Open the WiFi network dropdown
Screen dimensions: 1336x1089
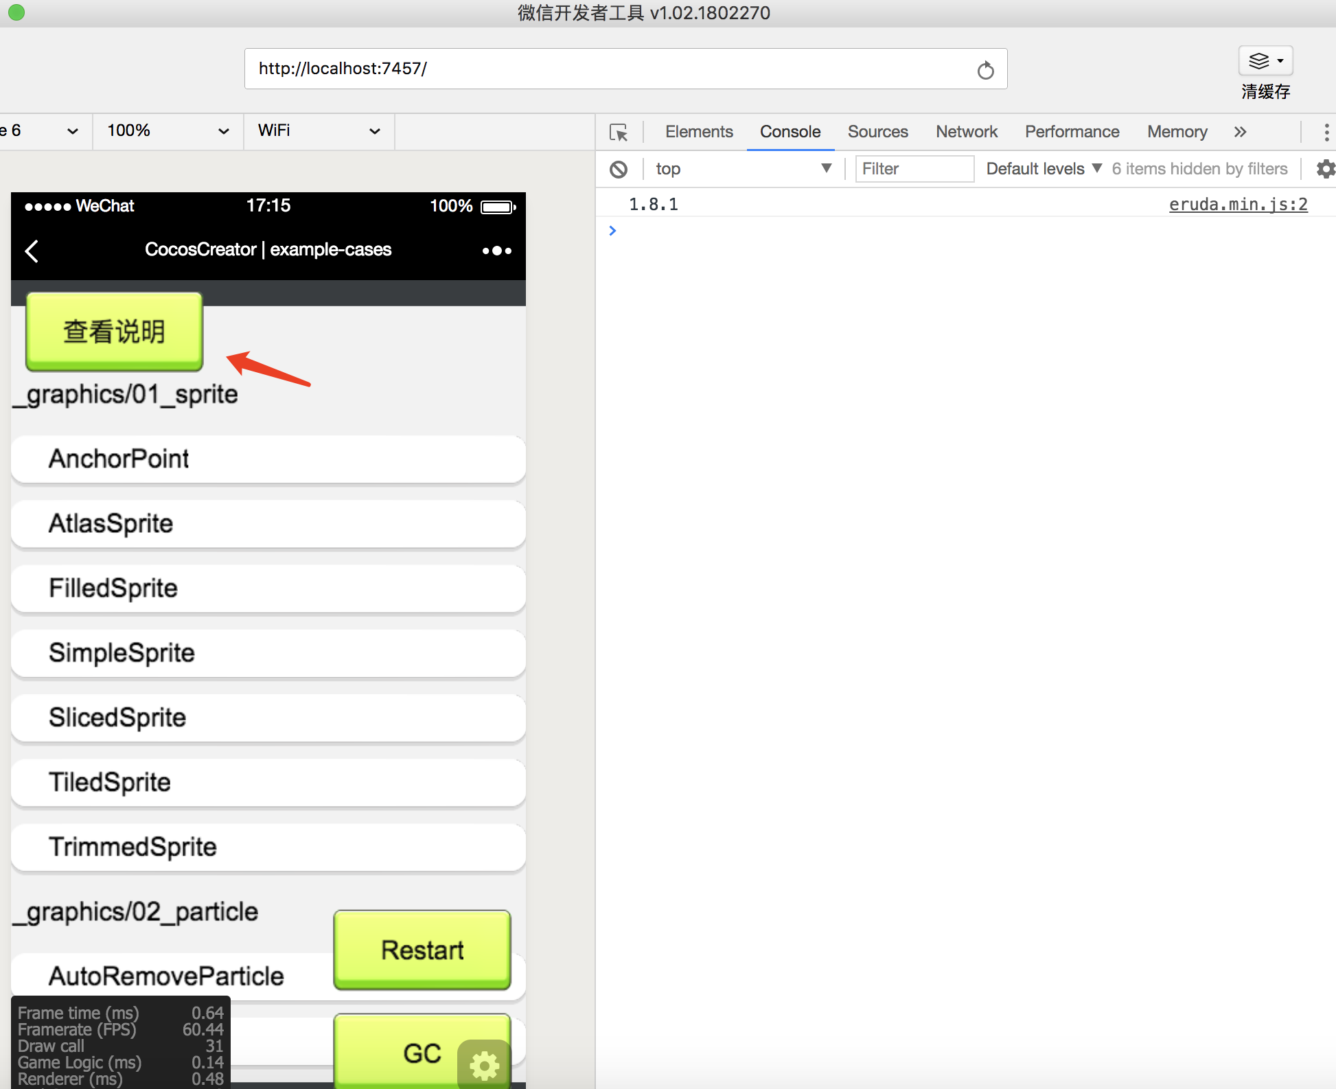tap(319, 130)
